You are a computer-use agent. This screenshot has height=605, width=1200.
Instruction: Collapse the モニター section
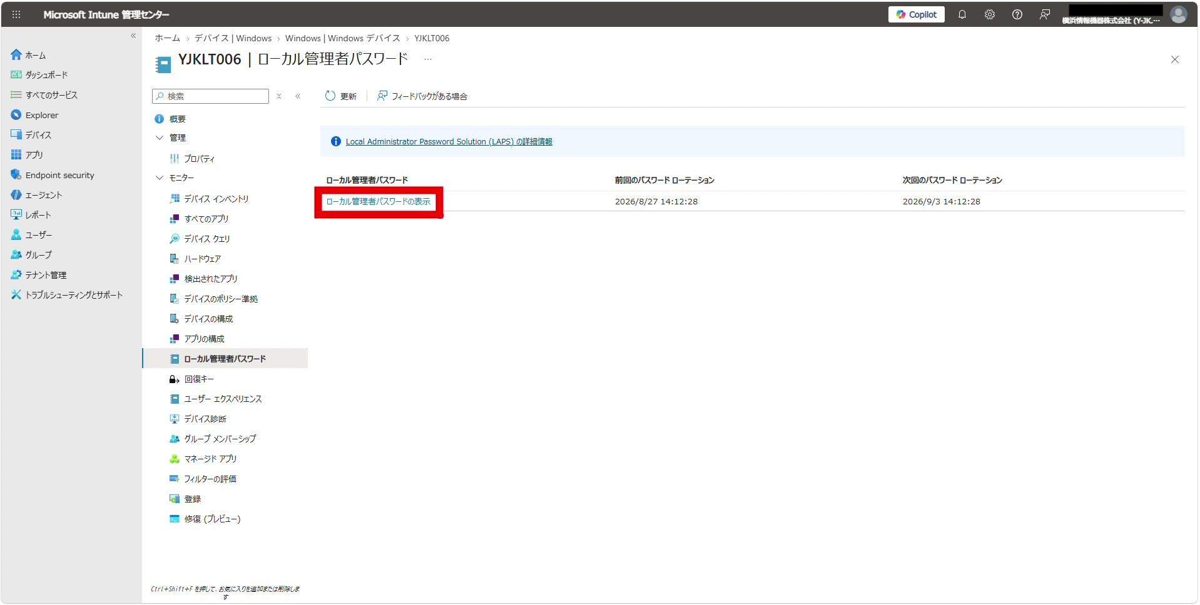coord(159,178)
